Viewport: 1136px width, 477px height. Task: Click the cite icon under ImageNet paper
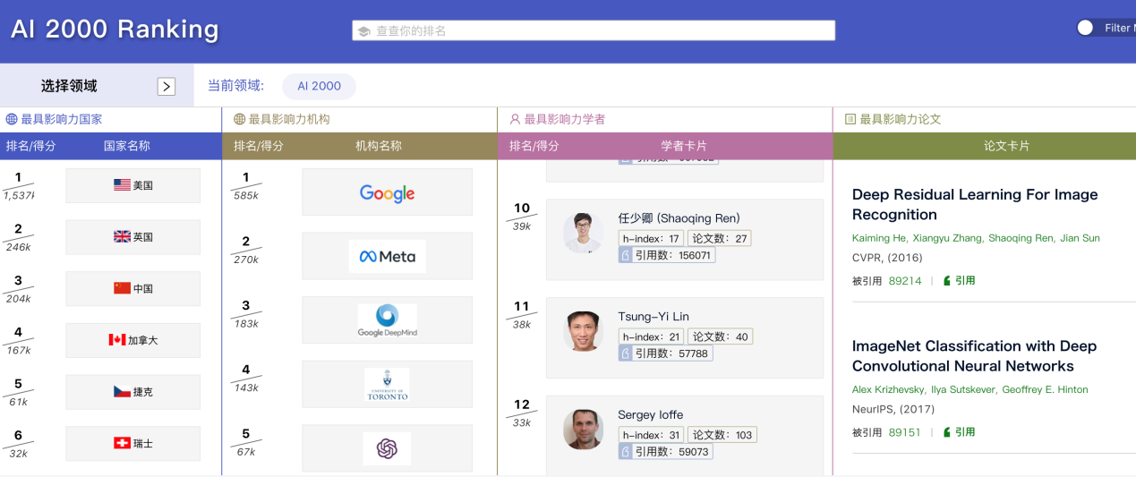point(947,432)
